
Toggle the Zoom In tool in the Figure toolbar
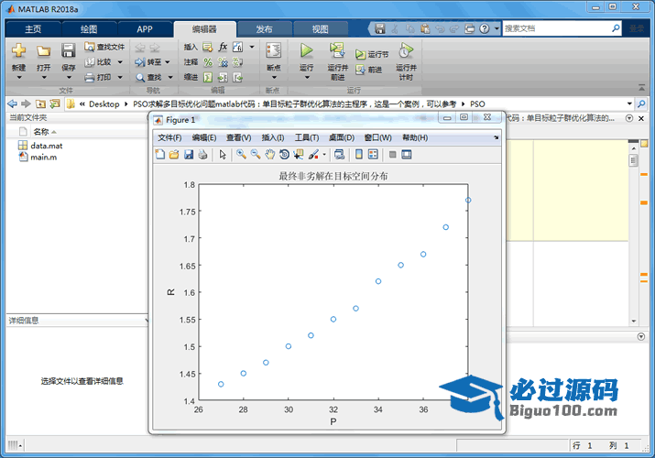tap(241, 155)
